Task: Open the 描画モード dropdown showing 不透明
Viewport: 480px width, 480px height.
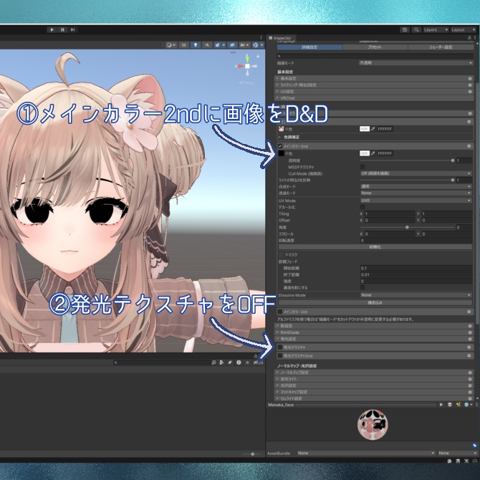Action: coord(416,63)
